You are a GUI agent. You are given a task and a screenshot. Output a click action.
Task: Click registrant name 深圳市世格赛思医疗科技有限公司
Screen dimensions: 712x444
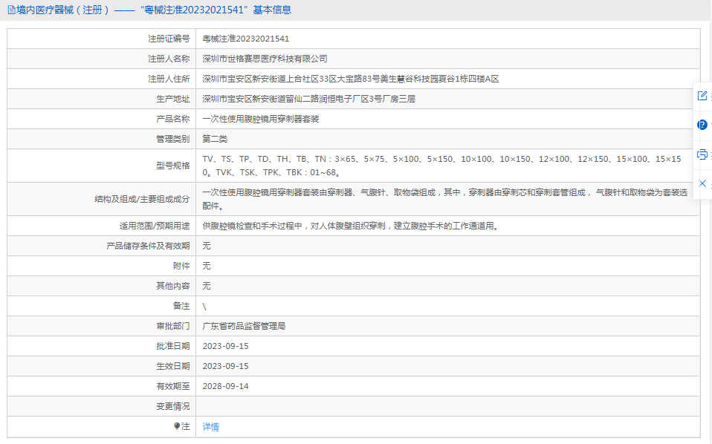pos(265,59)
